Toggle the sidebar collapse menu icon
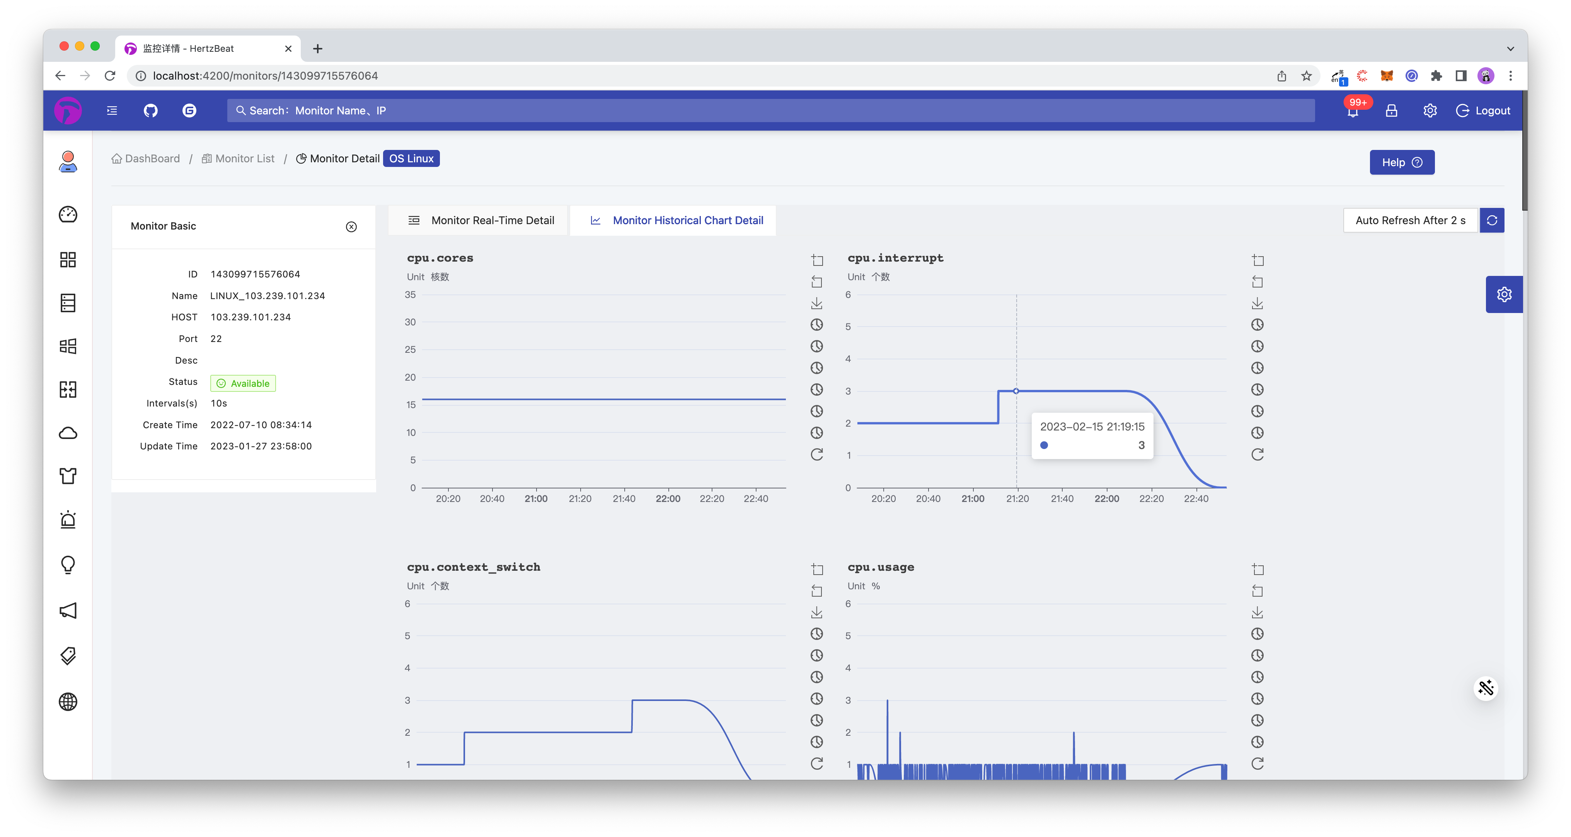 [112, 111]
